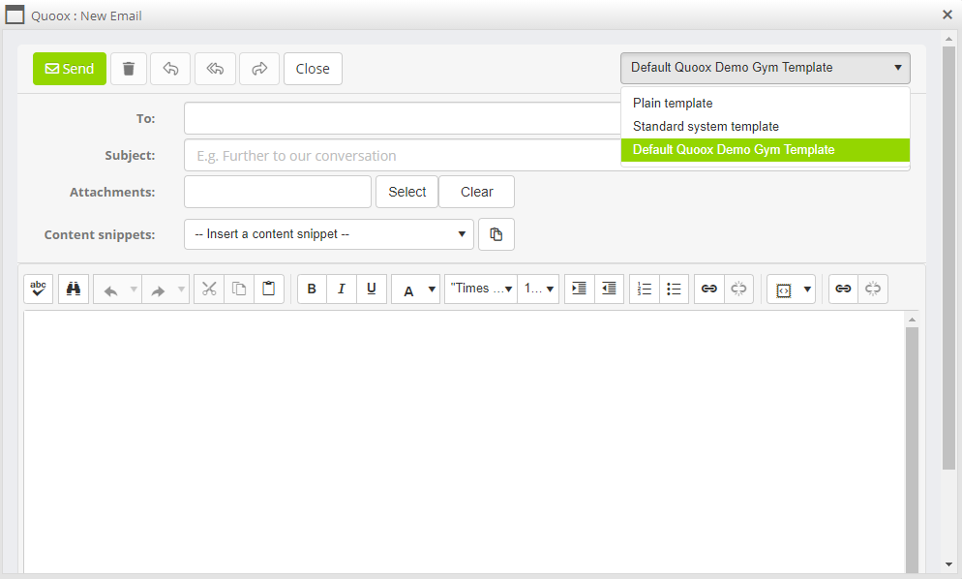The height and width of the screenshot is (579, 962).
Task: Click Select to choose an attachment
Action: [407, 192]
